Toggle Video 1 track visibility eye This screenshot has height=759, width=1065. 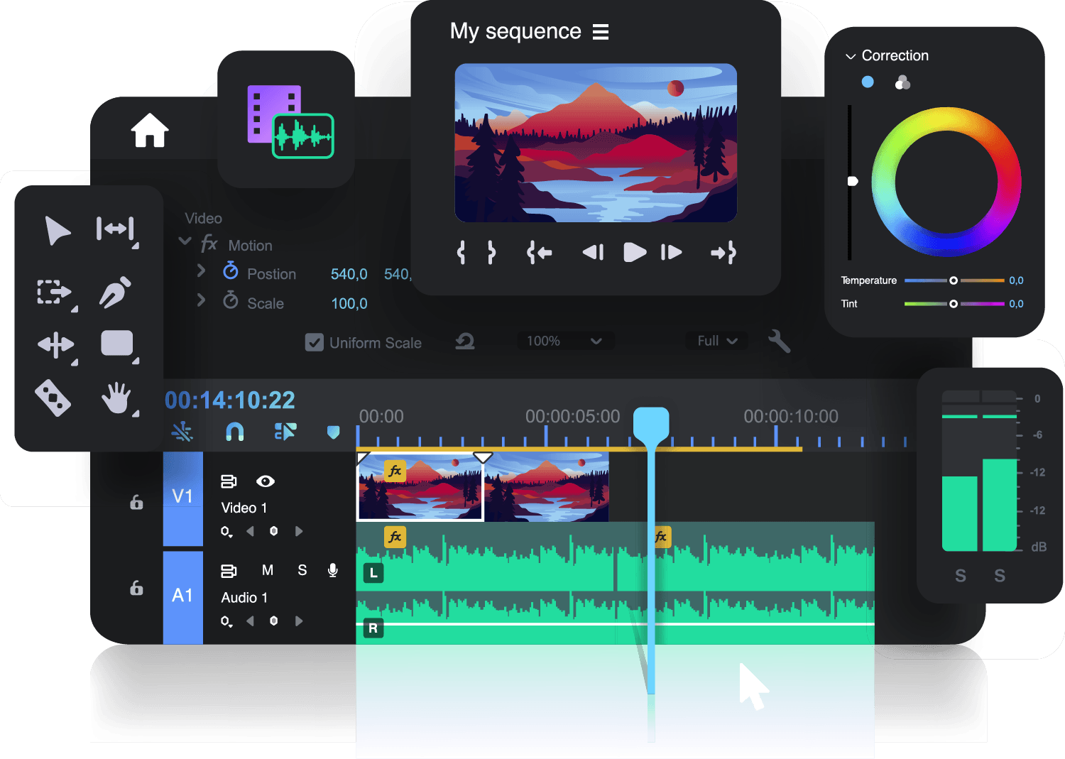(266, 481)
